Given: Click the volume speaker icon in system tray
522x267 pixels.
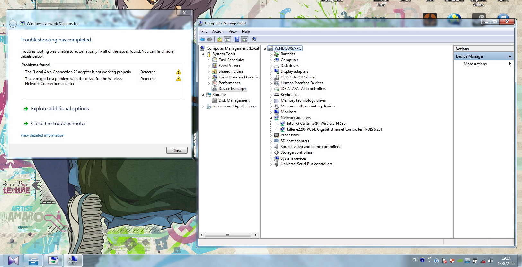Looking at the screenshot, I should click(x=490, y=261).
